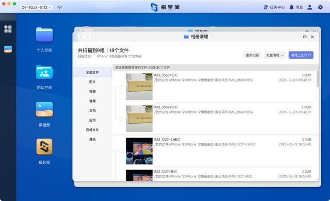Select the 其他 filter tab

click(x=92, y=139)
